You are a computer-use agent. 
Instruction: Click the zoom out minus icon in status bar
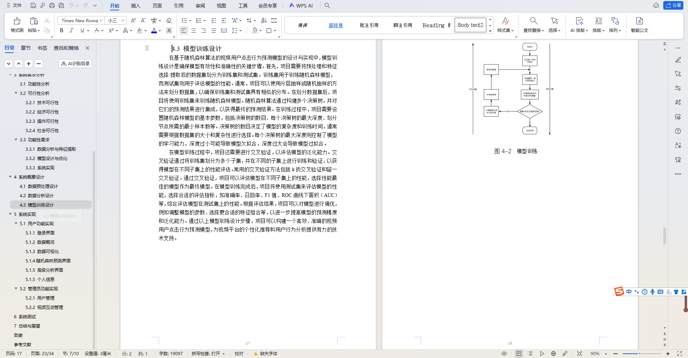coord(616,354)
